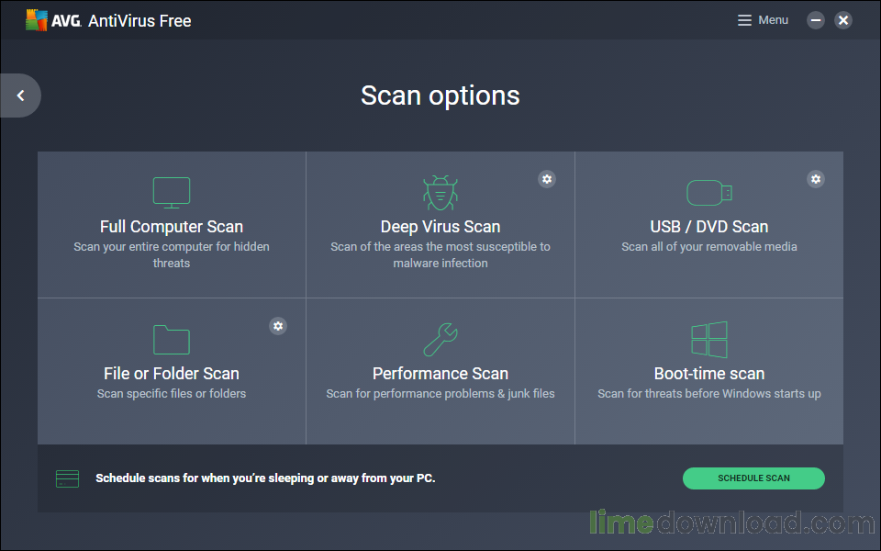This screenshot has width=881, height=551.
Task: Click the Deep Virus Scan bug icon
Action: 440,190
